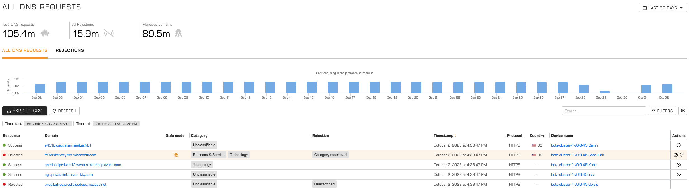Click the malicious domains spy icon

point(178,34)
